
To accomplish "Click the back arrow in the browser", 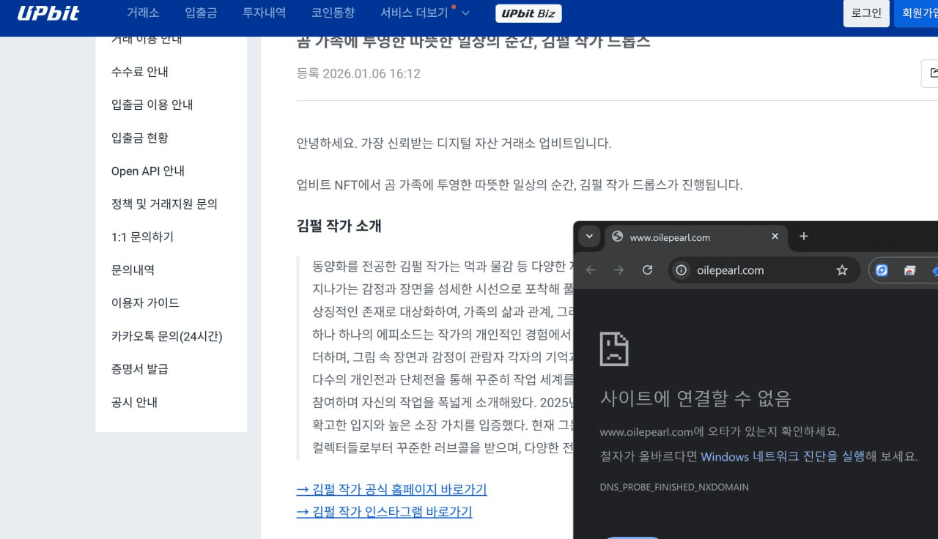I will click(x=591, y=270).
